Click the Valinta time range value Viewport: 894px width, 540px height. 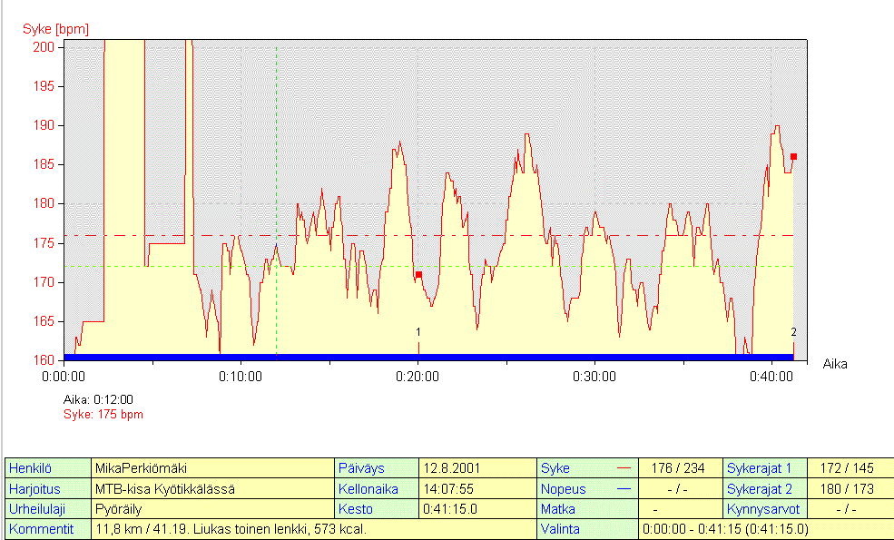click(x=724, y=529)
